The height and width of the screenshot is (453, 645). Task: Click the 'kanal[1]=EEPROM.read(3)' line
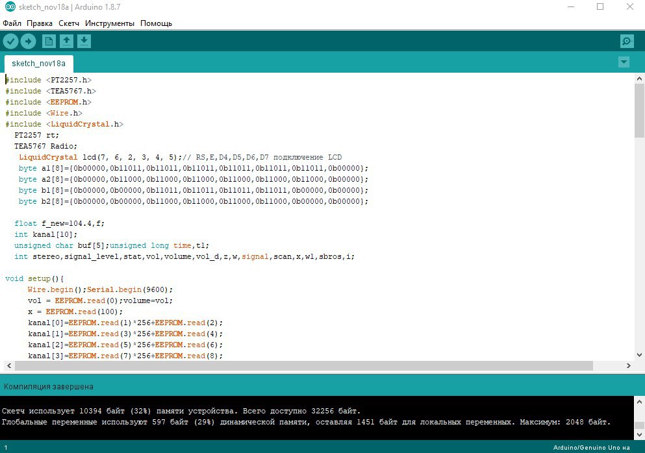click(125, 334)
